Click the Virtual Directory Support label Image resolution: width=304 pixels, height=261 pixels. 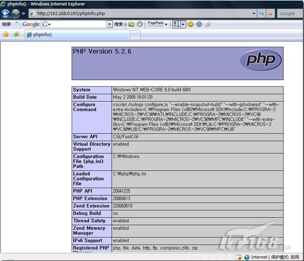[91, 146]
